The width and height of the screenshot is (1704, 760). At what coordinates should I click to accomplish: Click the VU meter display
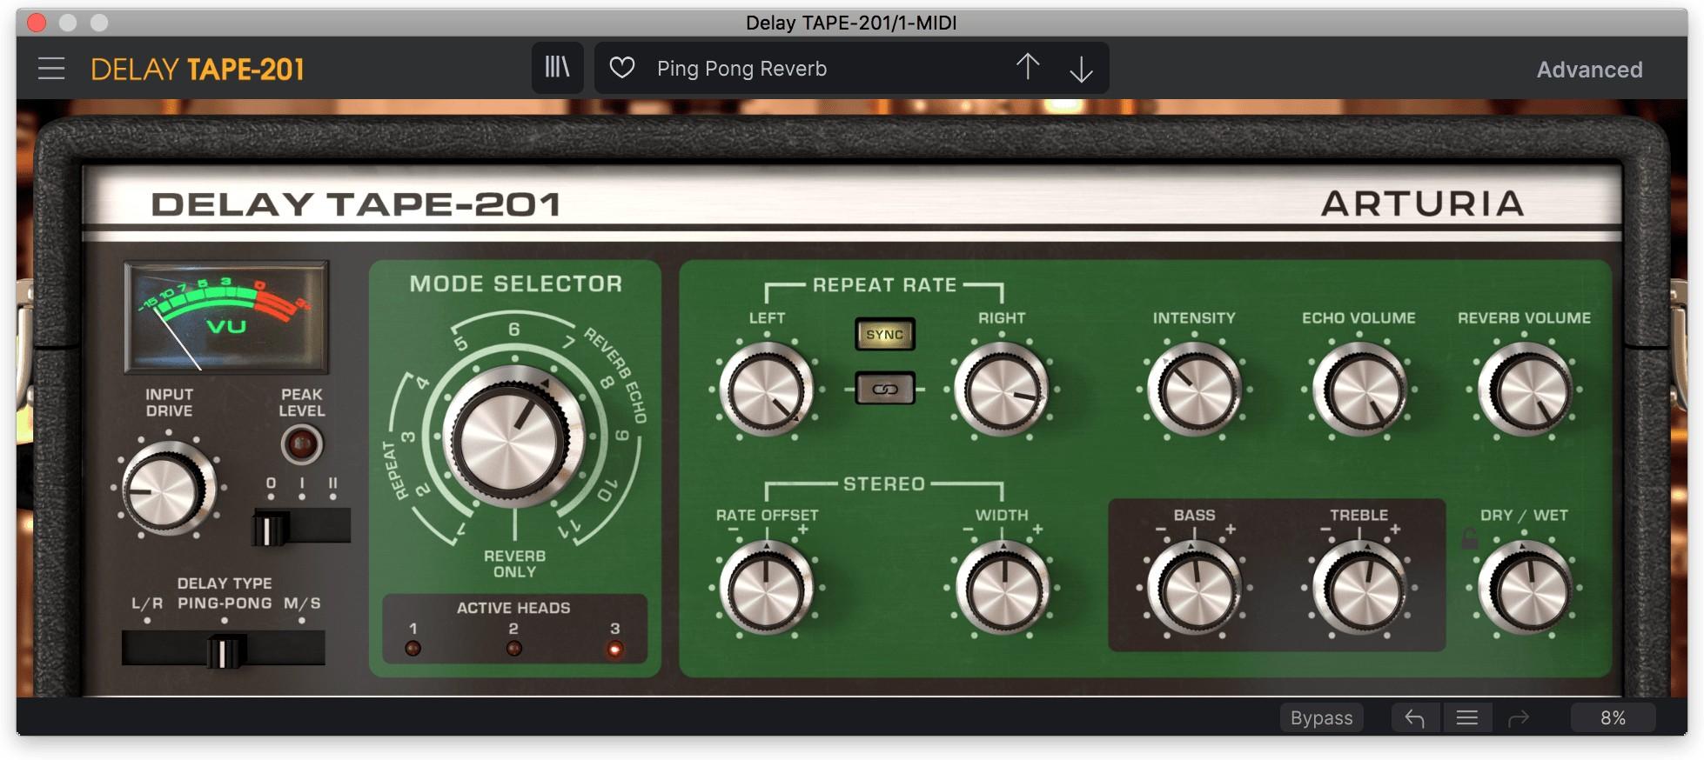[x=226, y=317]
